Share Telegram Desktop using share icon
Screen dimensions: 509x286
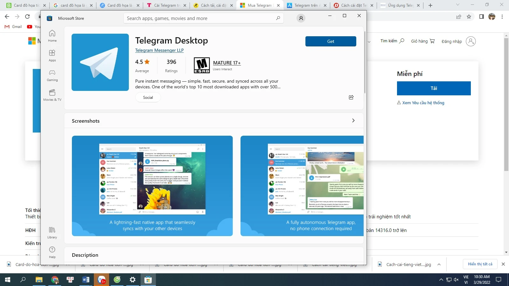click(x=351, y=97)
